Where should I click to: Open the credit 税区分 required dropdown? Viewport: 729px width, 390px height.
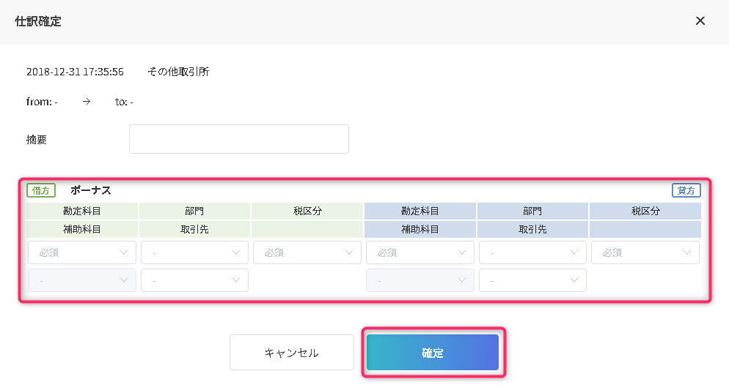pyautogui.click(x=645, y=252)
